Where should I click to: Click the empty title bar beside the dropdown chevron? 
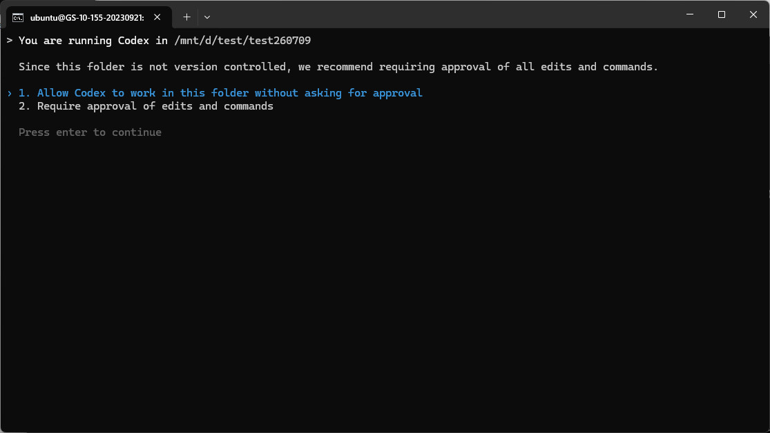click(x=442, y=14)
